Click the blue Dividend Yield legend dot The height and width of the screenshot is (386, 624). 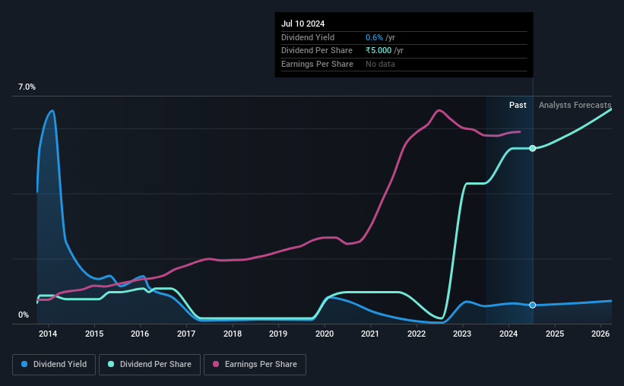(24, 364)
